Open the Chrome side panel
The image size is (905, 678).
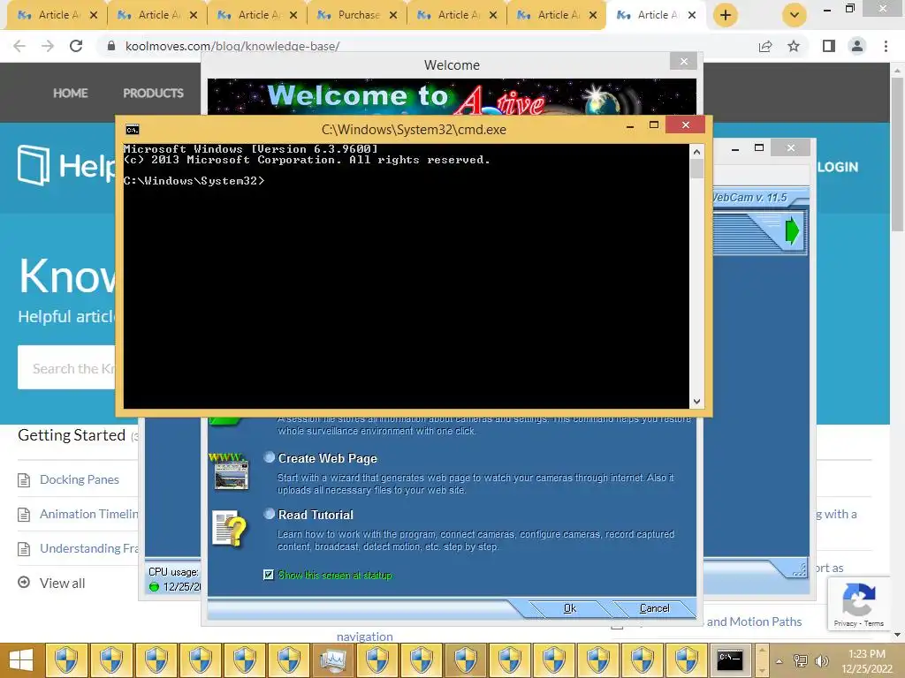point(829,46)
